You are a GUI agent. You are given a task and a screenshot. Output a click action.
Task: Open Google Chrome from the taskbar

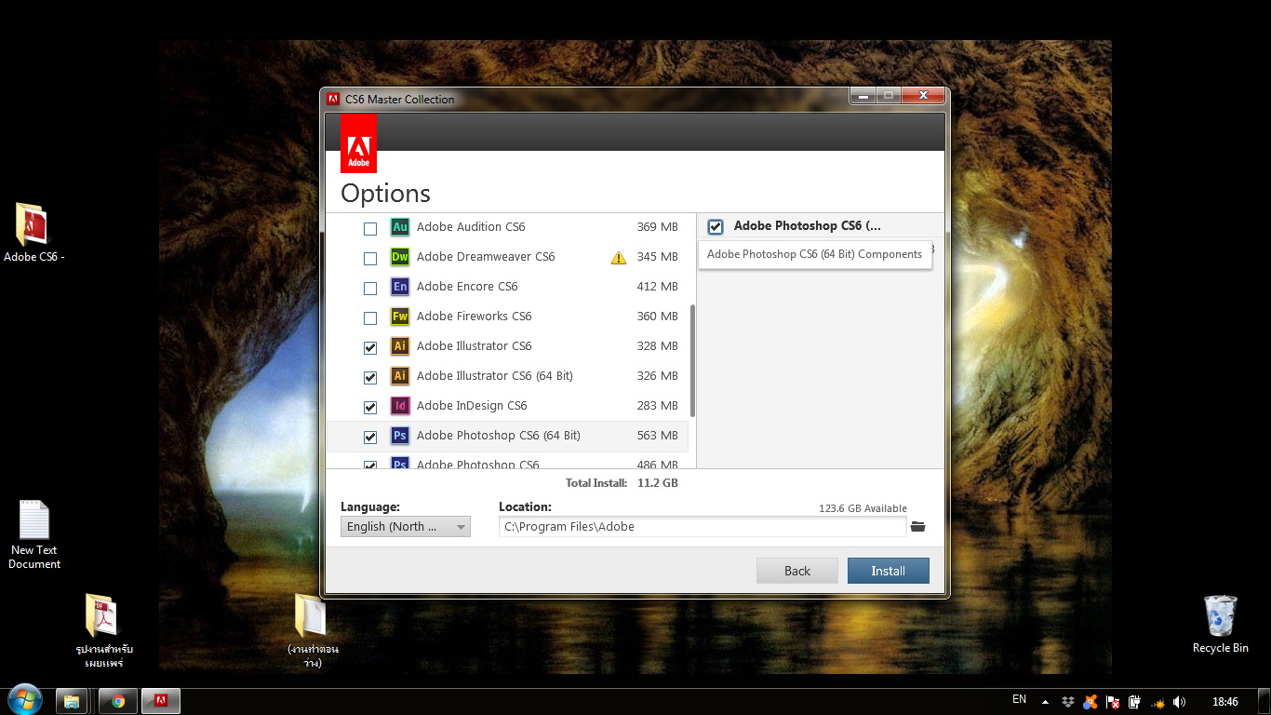(118, 701)
